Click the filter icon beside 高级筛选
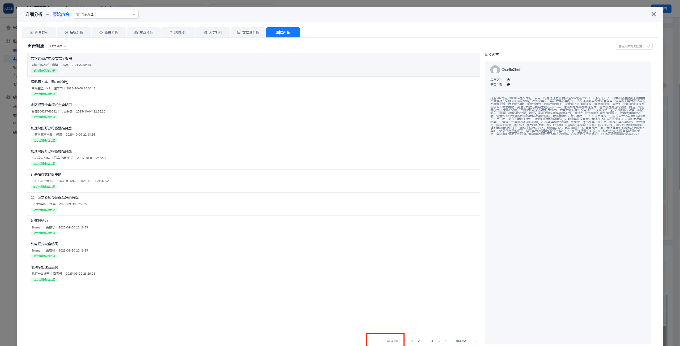Viewport: 680px width, 346px height. pos(78,14)
